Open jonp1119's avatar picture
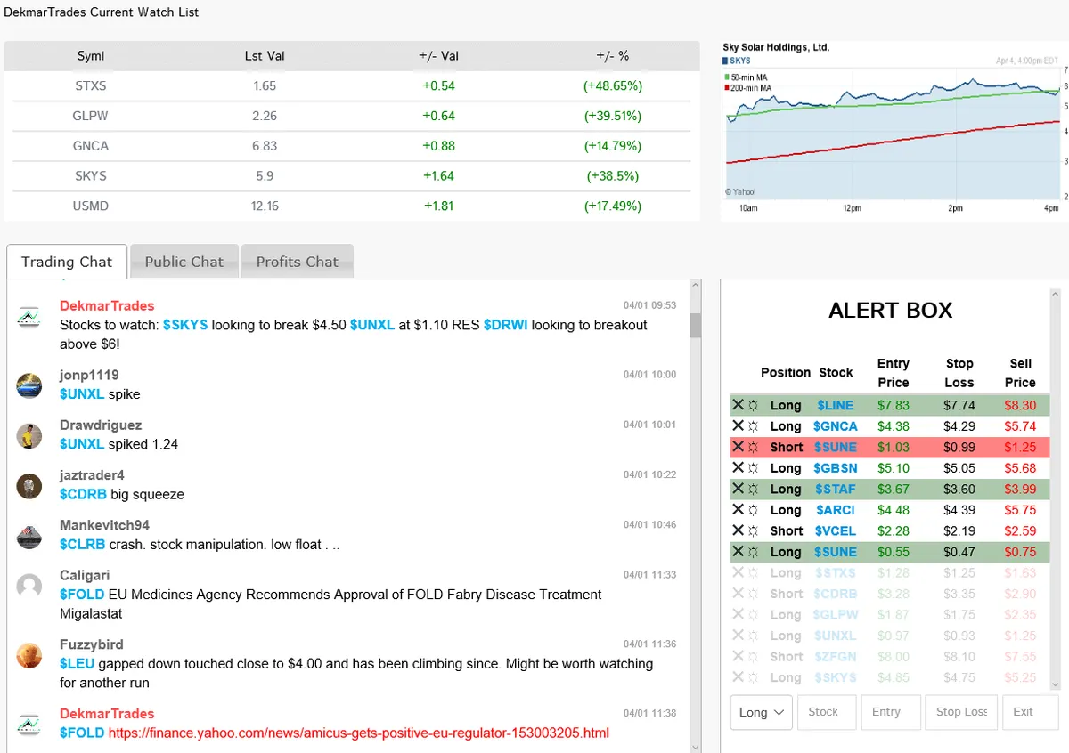This screenshot has width=1069, height=753. 29,385
